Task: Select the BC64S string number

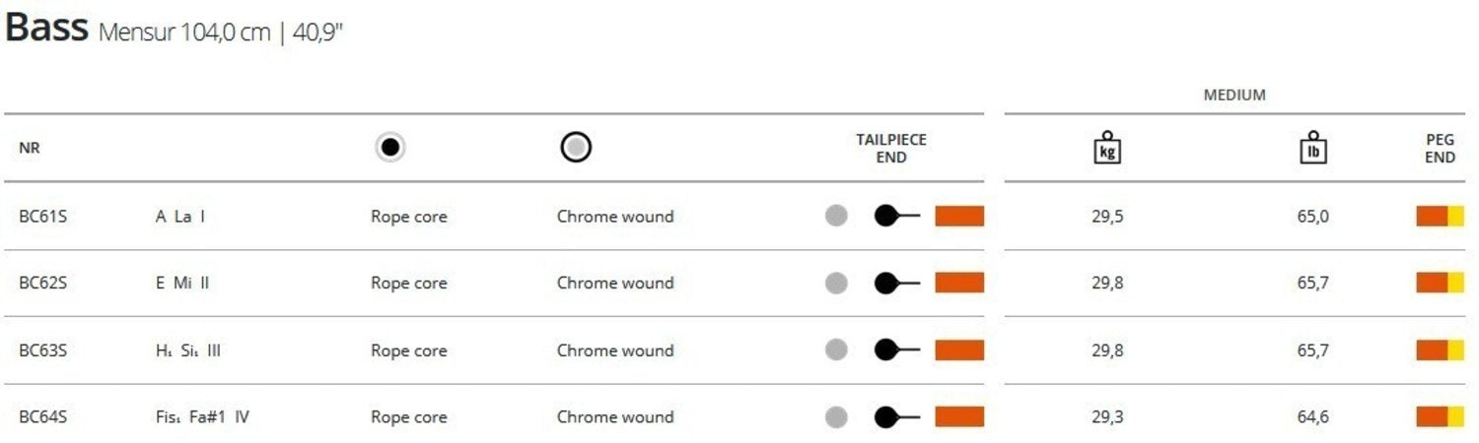Action: click(42, 417)
